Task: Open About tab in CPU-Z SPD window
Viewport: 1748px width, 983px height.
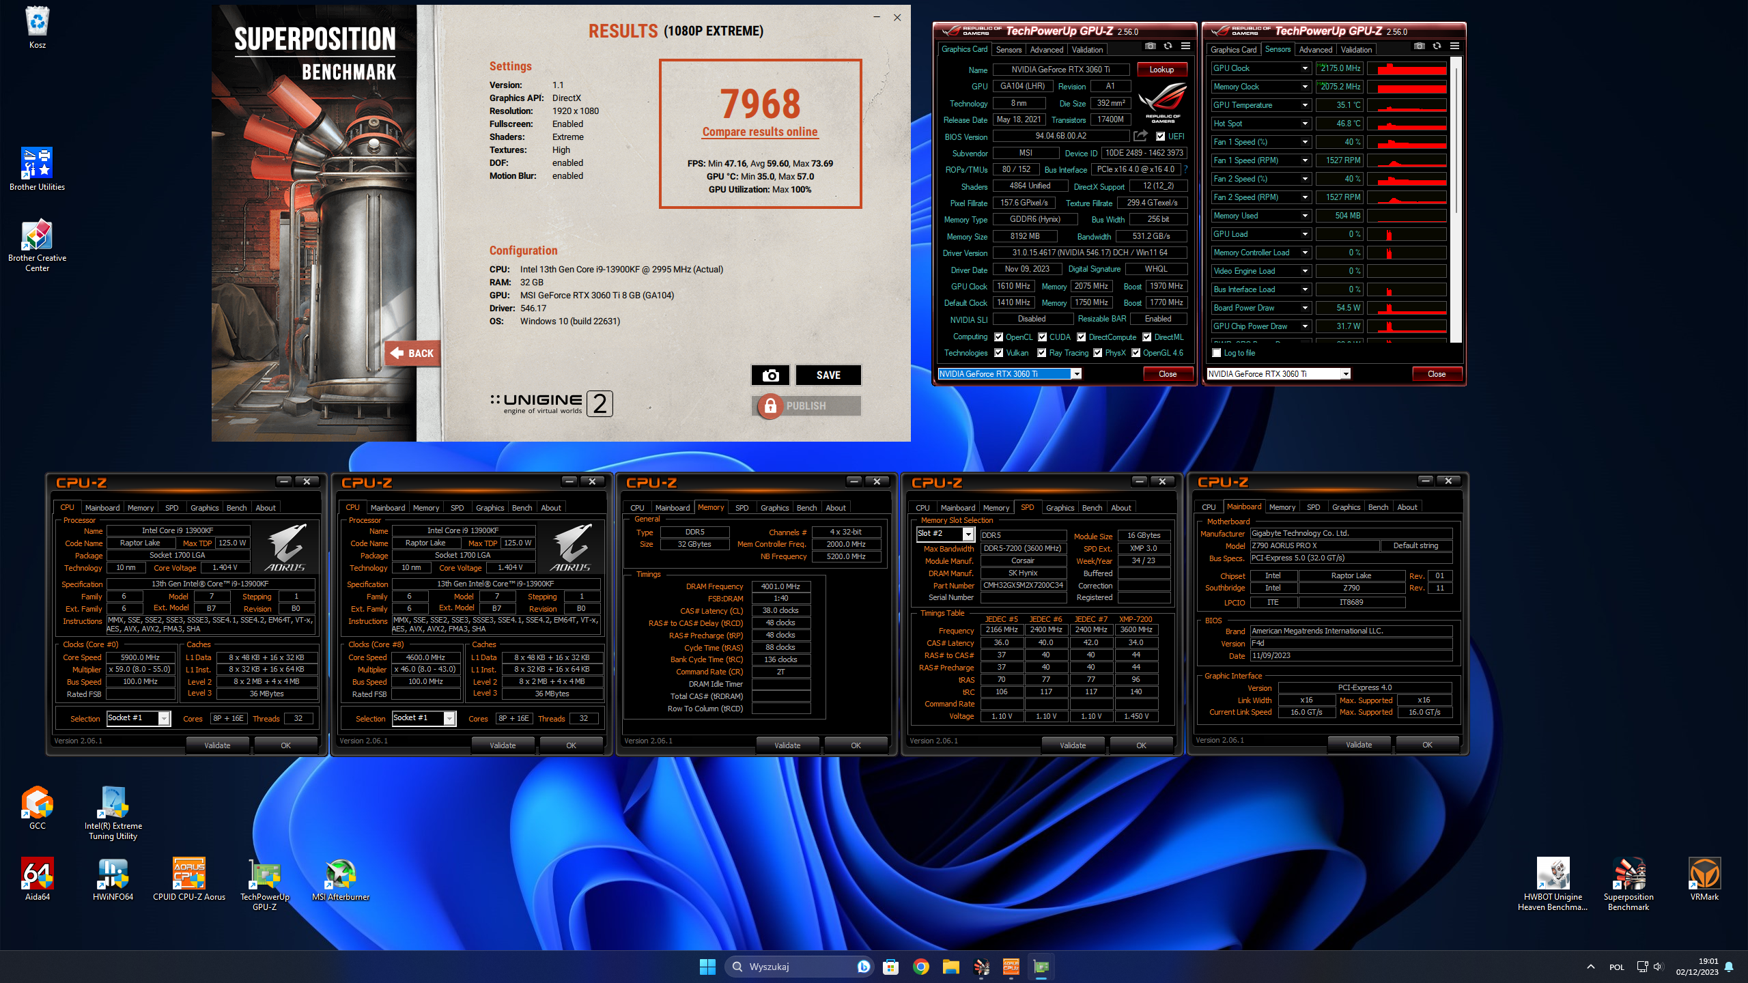Action: pyautogui.click(x=1120, y=508)
